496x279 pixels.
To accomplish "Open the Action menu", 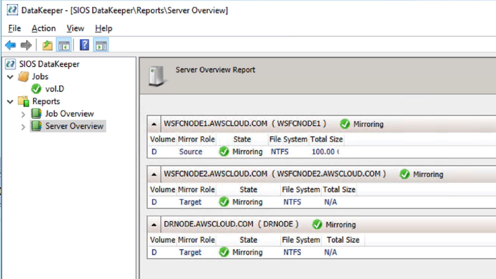I will [44, 28].
